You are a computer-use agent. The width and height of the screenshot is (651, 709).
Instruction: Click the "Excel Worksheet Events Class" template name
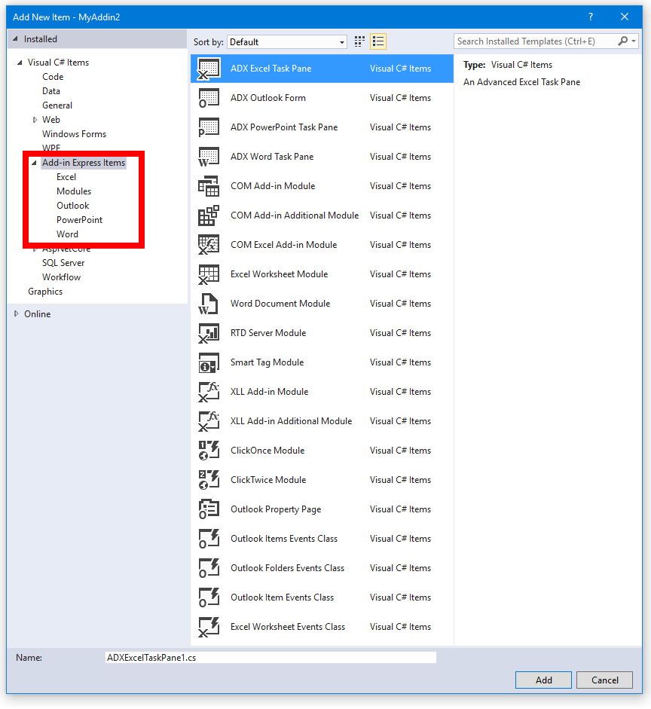(288, 627)
